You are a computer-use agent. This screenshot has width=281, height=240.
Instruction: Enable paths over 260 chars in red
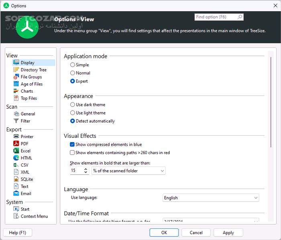[72, 153]
